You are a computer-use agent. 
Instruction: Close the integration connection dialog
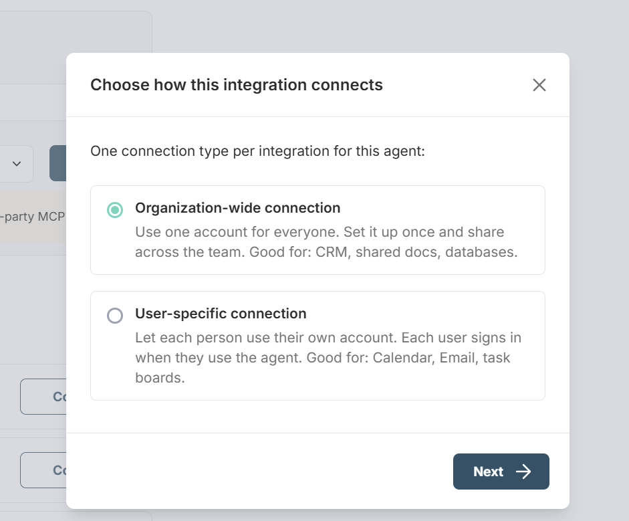(539, 85)
